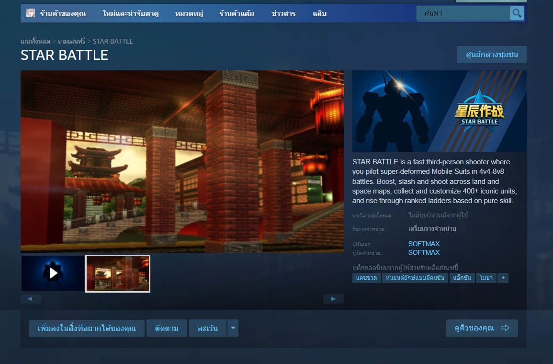
Task: Click the arrow icon on ดูคิวของคุณ button
Action: click(505, 328)
